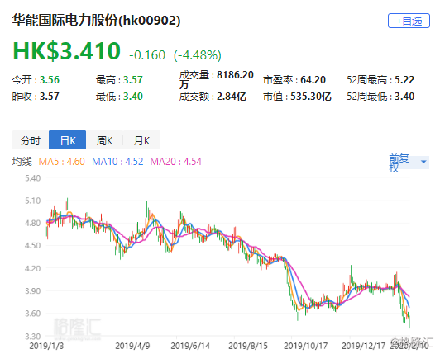The width and height of the screenshot is (440, 354).
Task: Click the 3.60 price axis label
Action: (33, 314)
